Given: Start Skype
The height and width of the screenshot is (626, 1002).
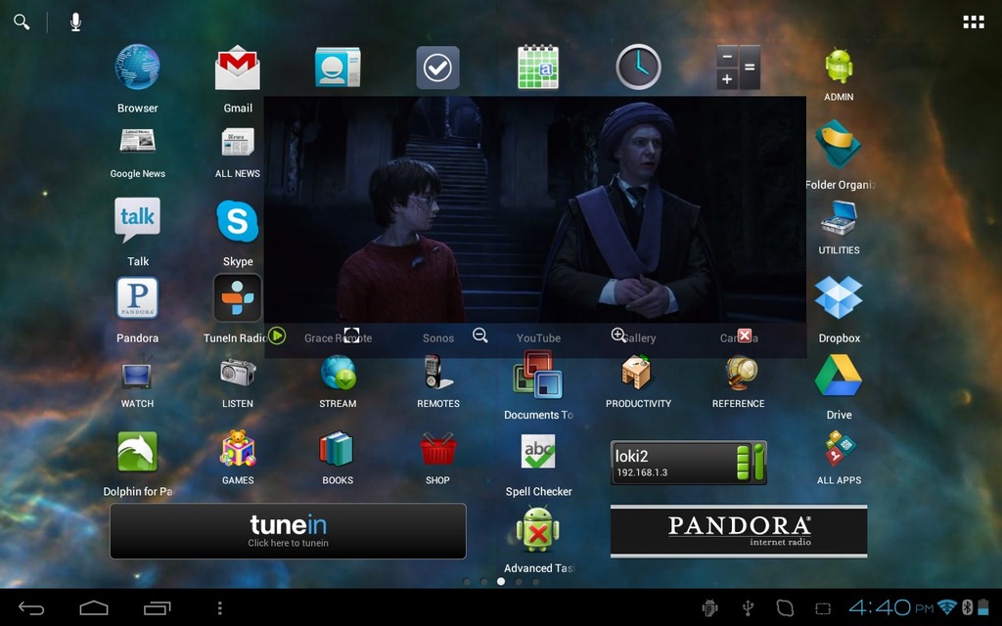Looking at the screenshot, I should click(238, 221).
